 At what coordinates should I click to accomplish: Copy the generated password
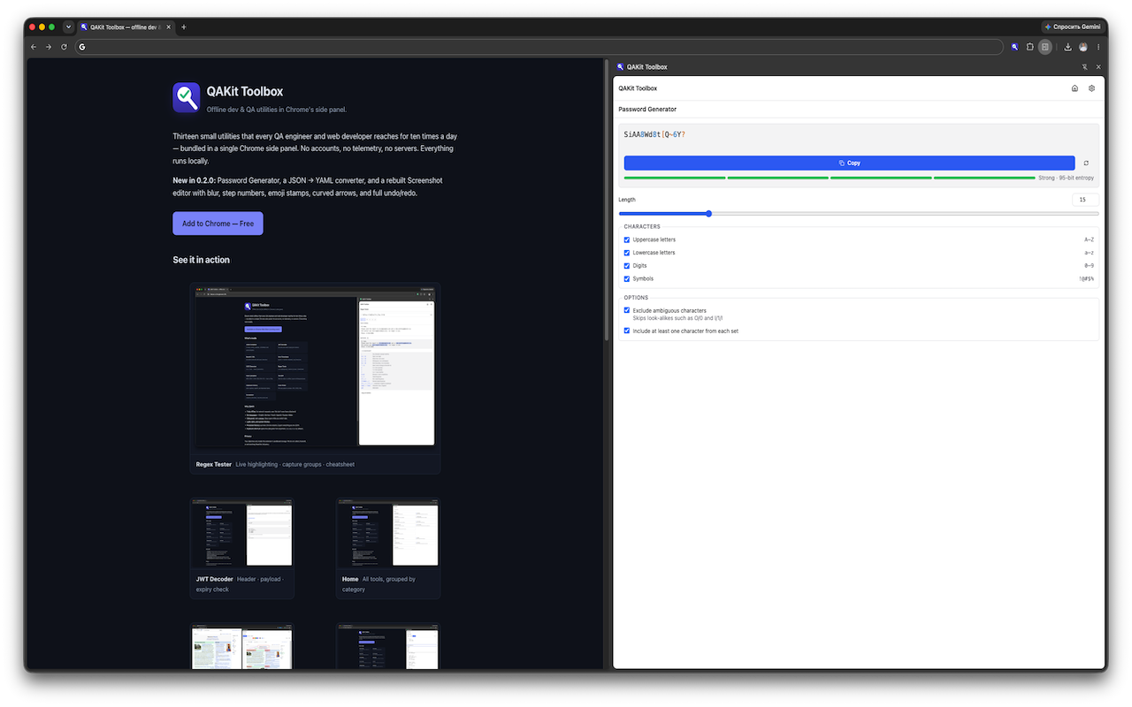coord(849,163)
